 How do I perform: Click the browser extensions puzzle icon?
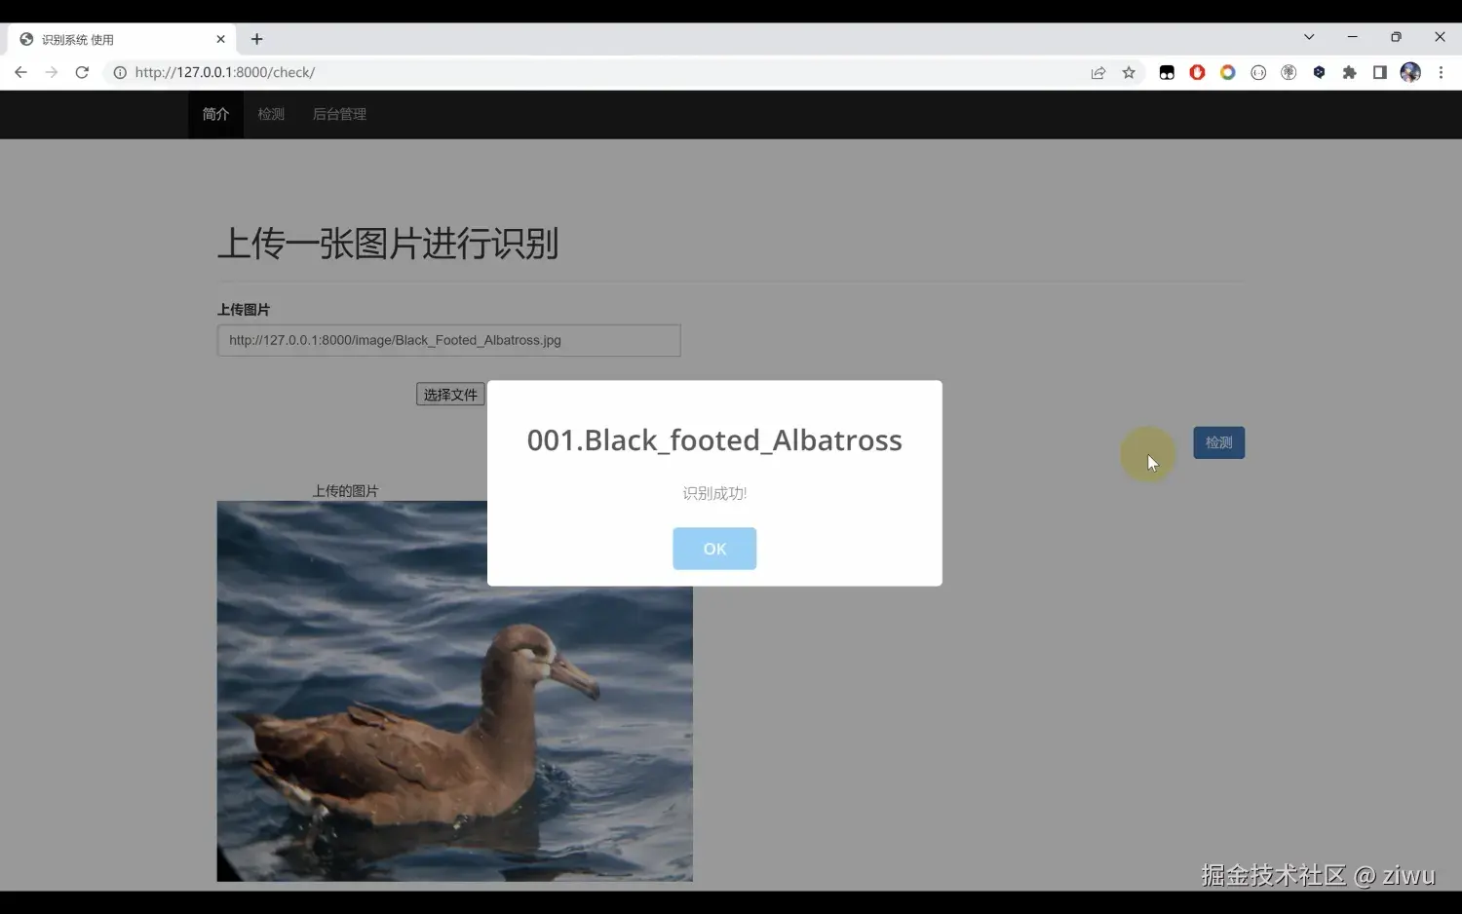pyautogui.click(x=1349, y=72)
